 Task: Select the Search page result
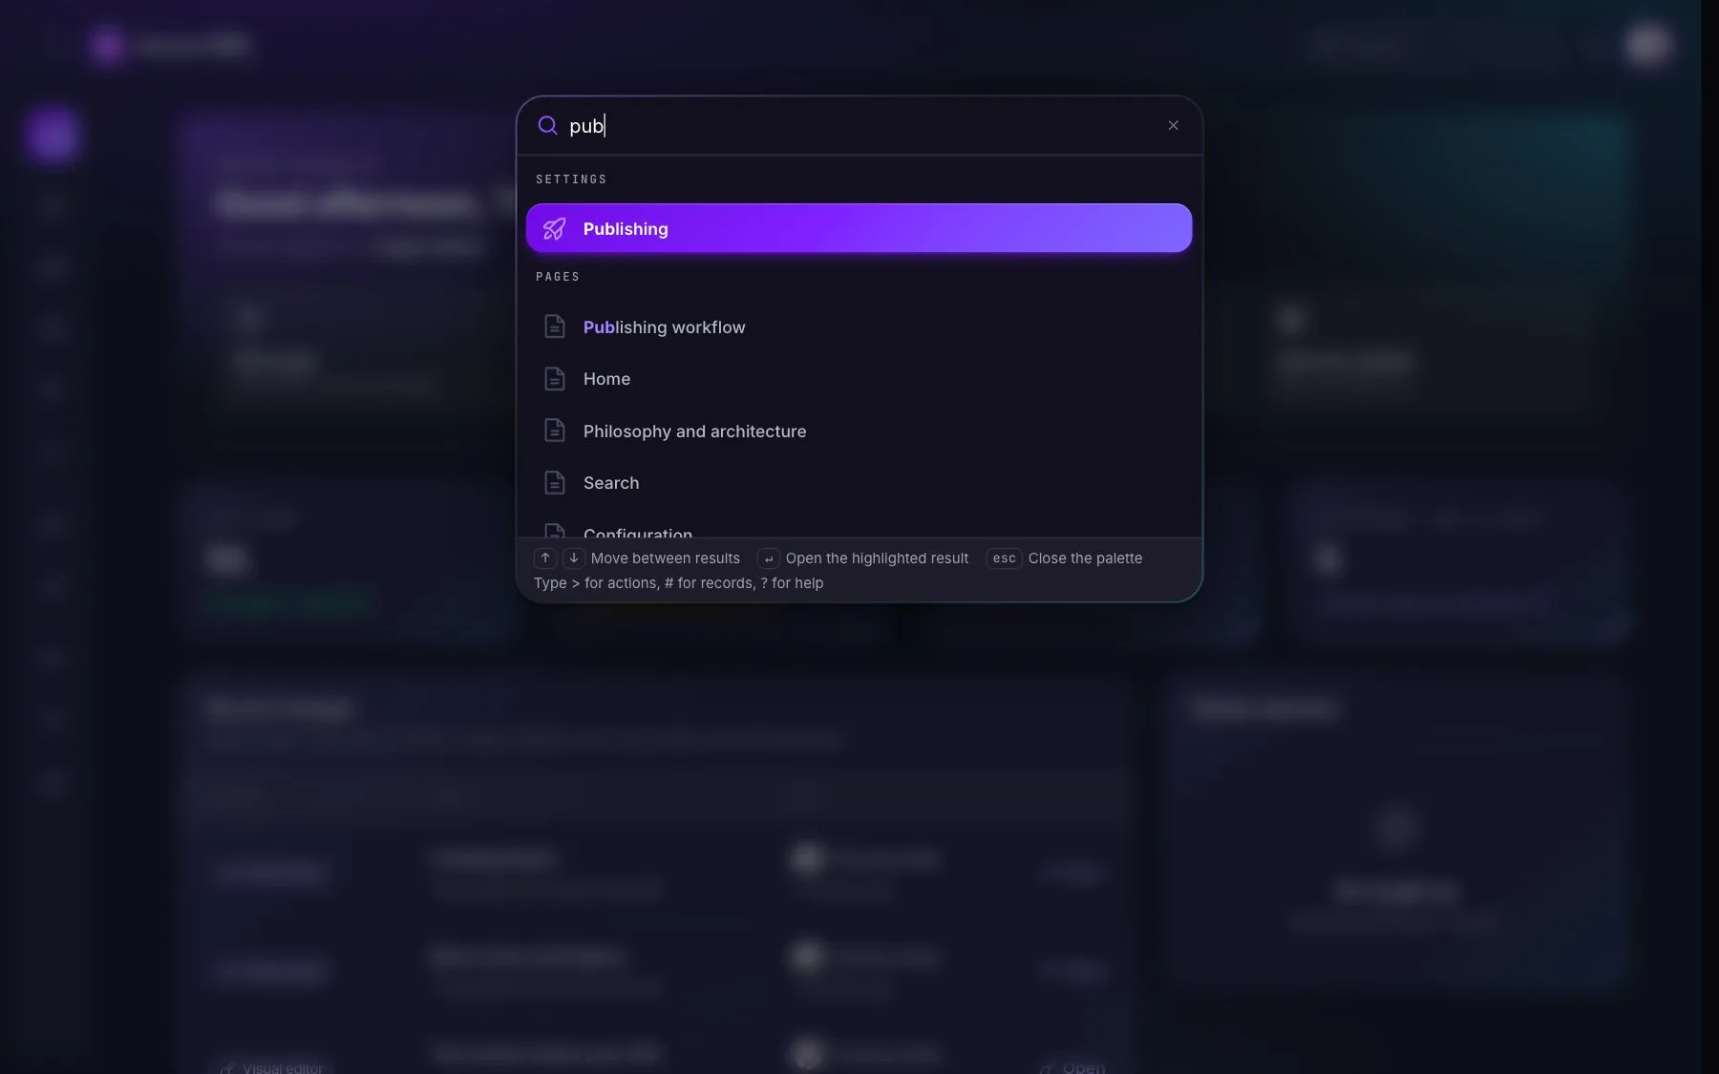pos(859,483)
